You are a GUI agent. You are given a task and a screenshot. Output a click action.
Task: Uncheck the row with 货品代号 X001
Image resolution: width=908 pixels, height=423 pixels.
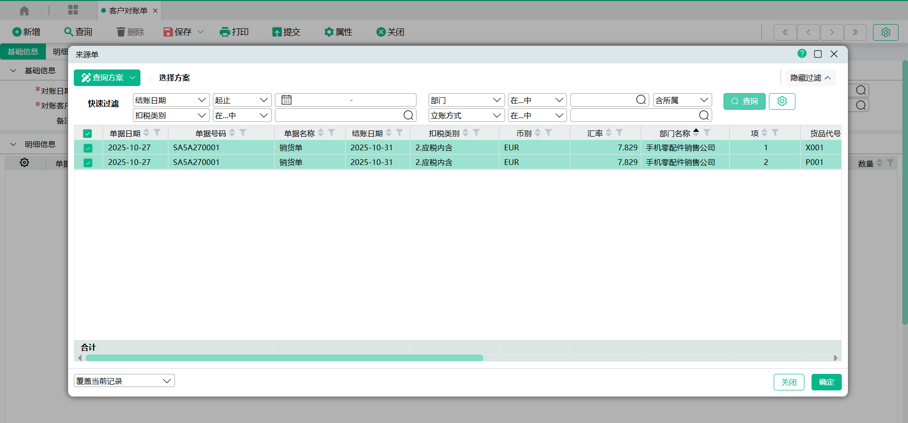87,148
